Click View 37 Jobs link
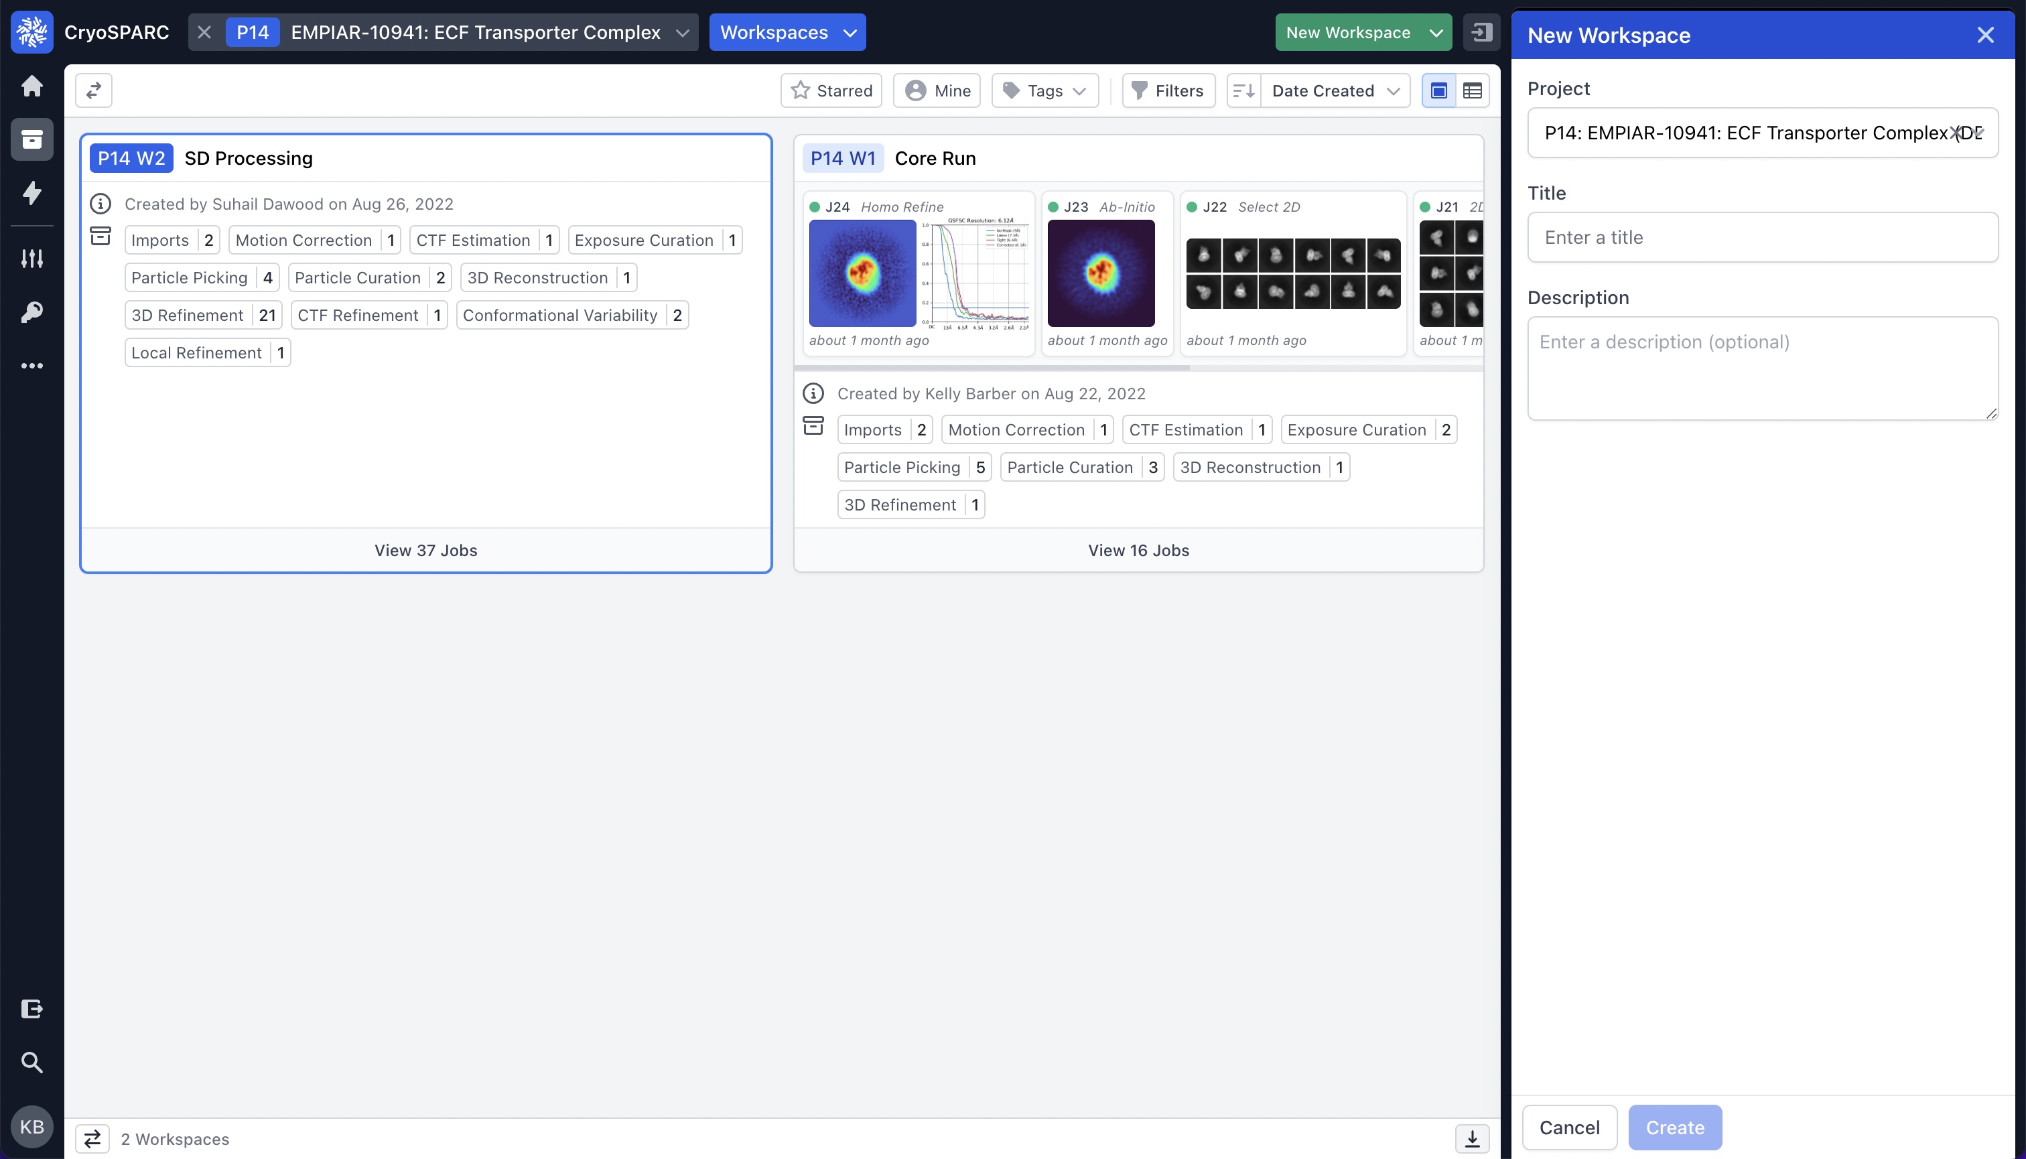This screenshot has height=1159, width=2026. 426,550
